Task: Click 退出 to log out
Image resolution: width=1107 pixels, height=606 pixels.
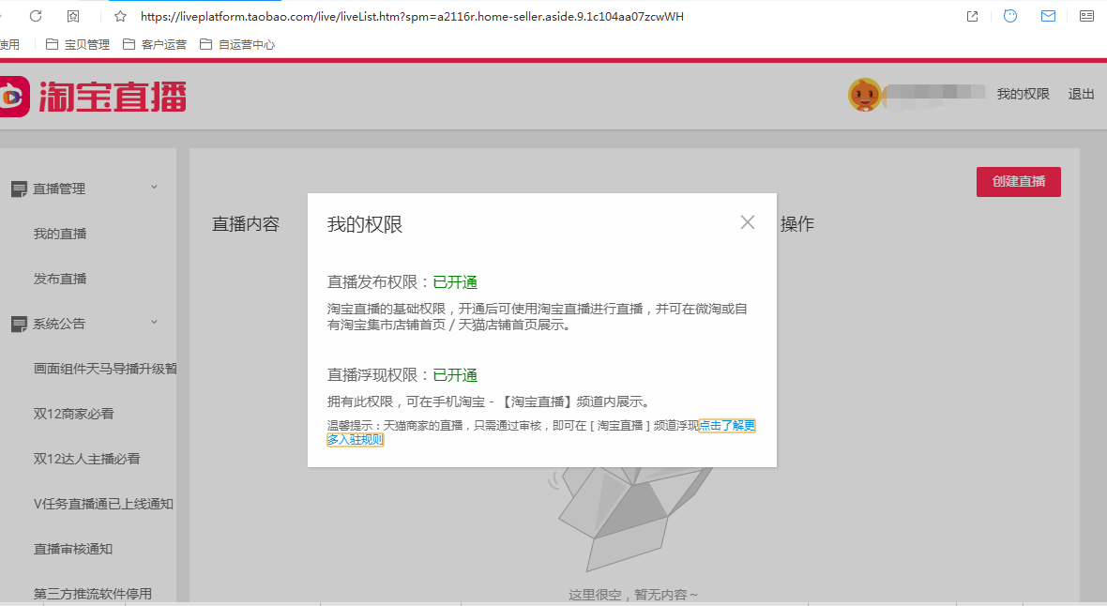Action: 1081,94
